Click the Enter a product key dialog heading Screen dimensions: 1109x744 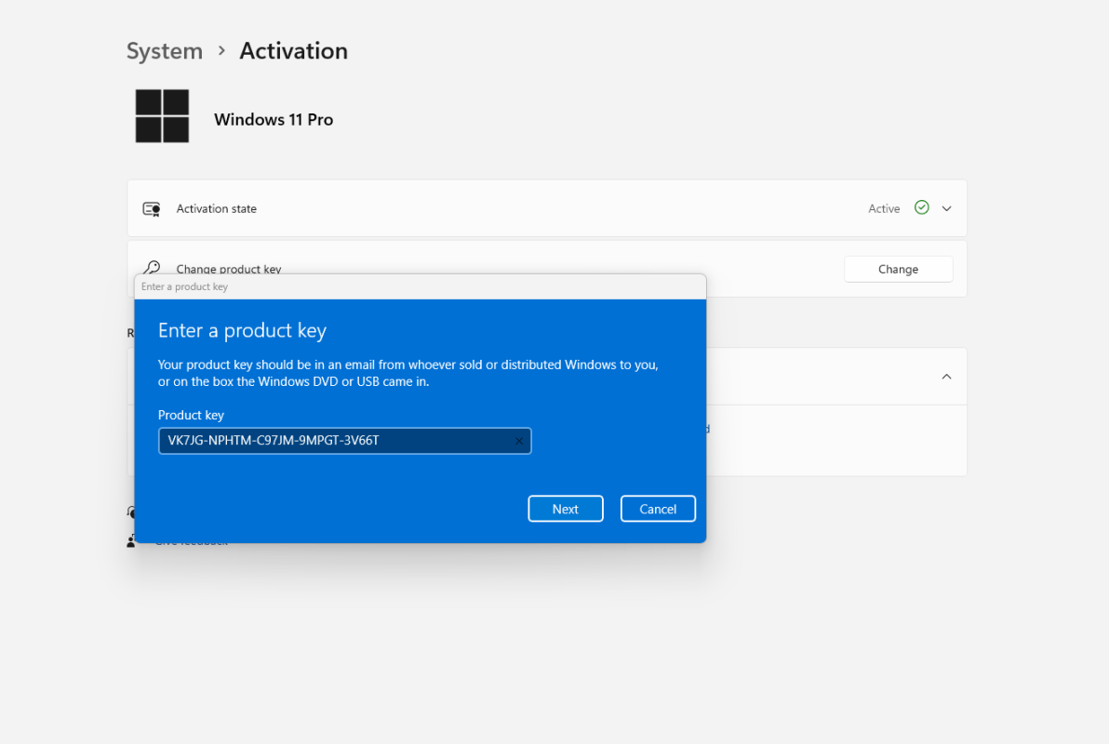click(x=242, y=330)
